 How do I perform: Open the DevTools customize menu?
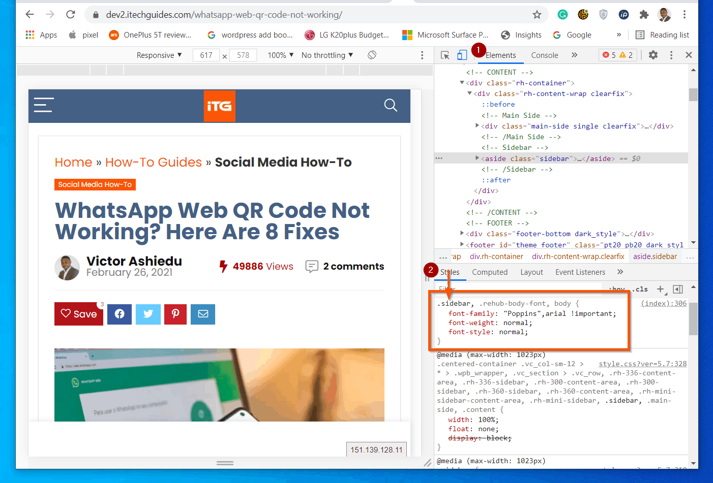point(671,55)
